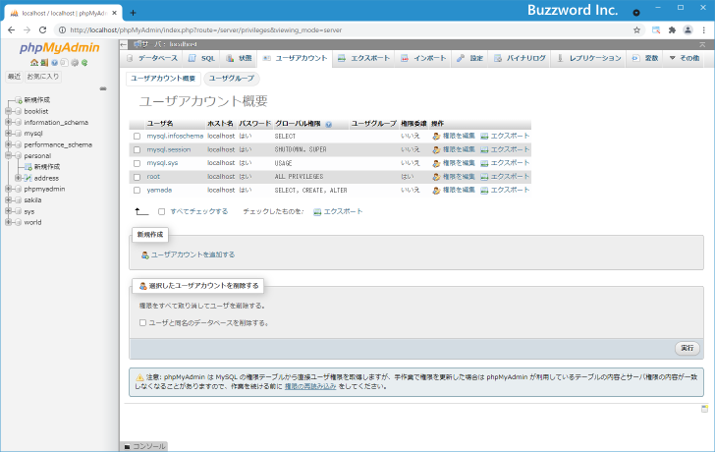Image resolution: width=715 pixels, height=452 pixels.
Task: Click the 実行 button
Action: point(687,349)
